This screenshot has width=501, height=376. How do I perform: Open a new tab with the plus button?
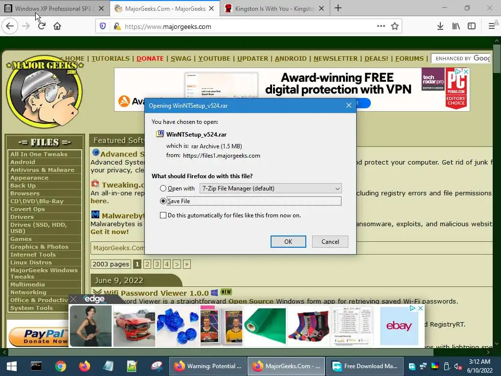click(338, 8)
